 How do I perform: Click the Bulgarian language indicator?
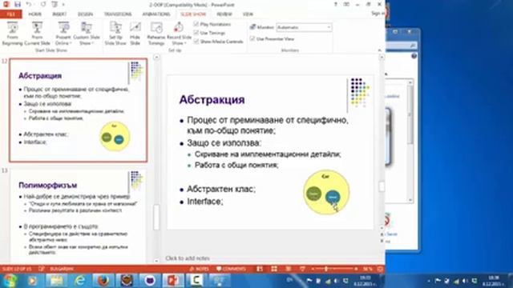tap(62, 269)
